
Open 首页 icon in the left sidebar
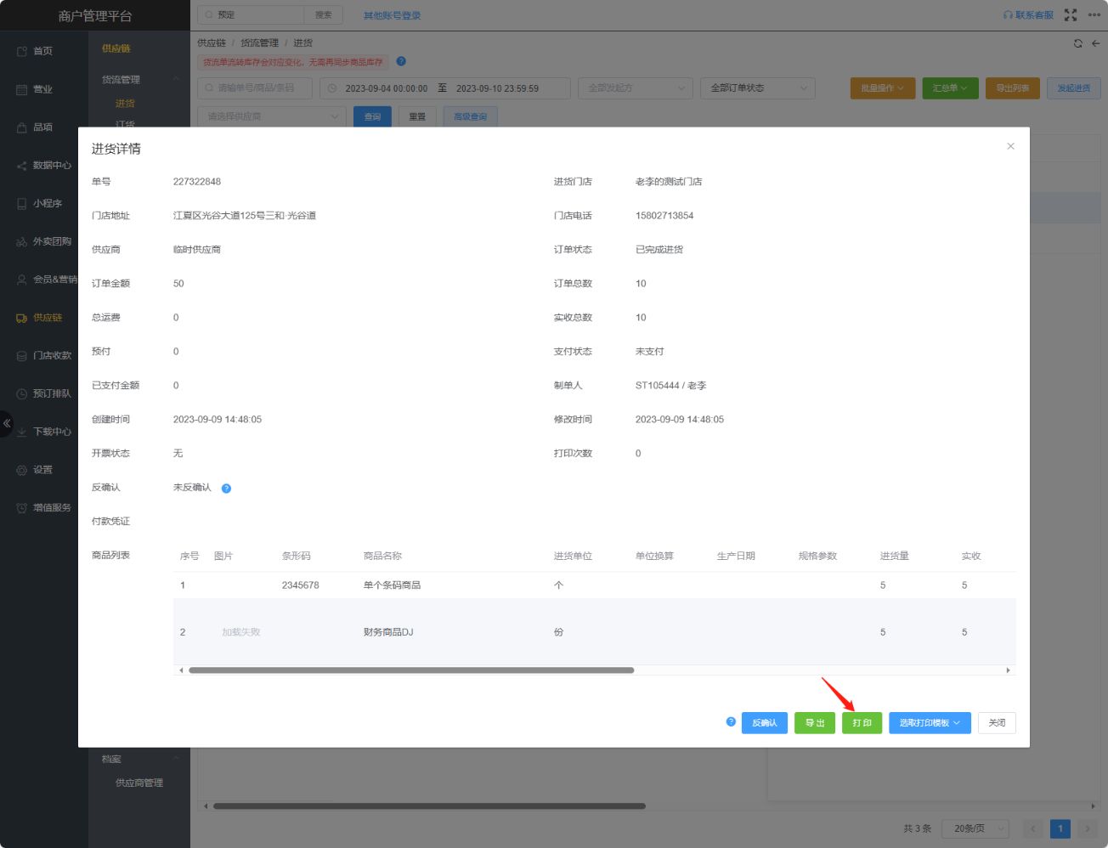click(x=22, y=51)
